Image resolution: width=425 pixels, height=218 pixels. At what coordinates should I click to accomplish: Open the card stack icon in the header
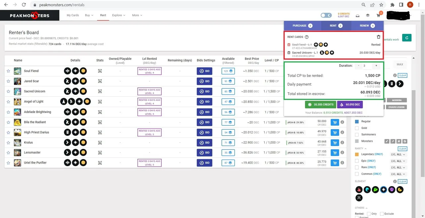pyautogui.click(x=368, y=16)
